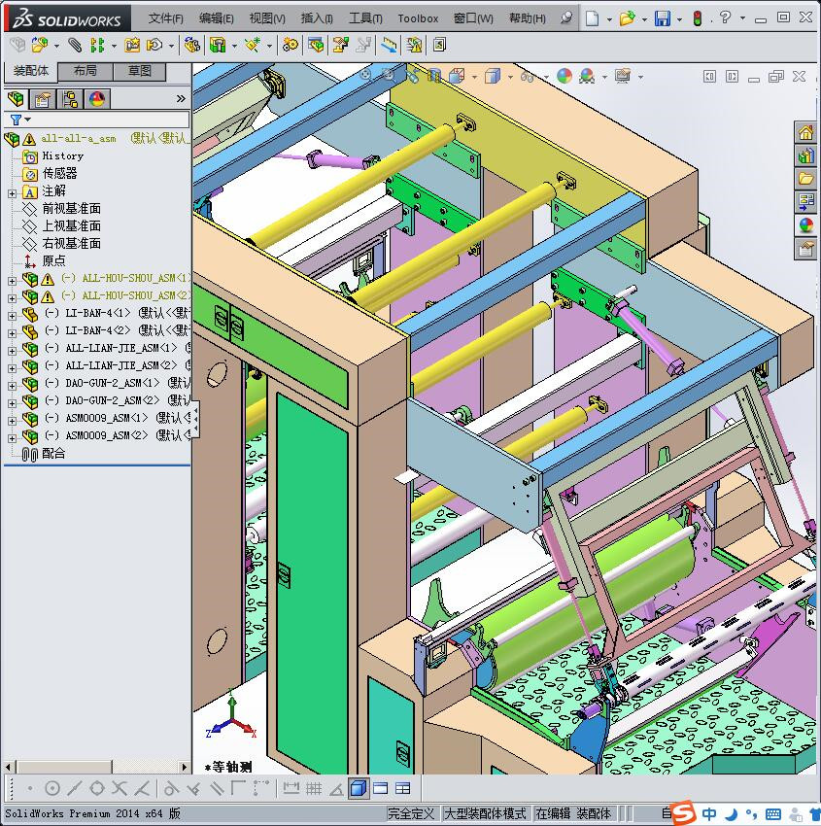Select the History tree item
This screenshot has width=821, height=826.
click(62, 155)
